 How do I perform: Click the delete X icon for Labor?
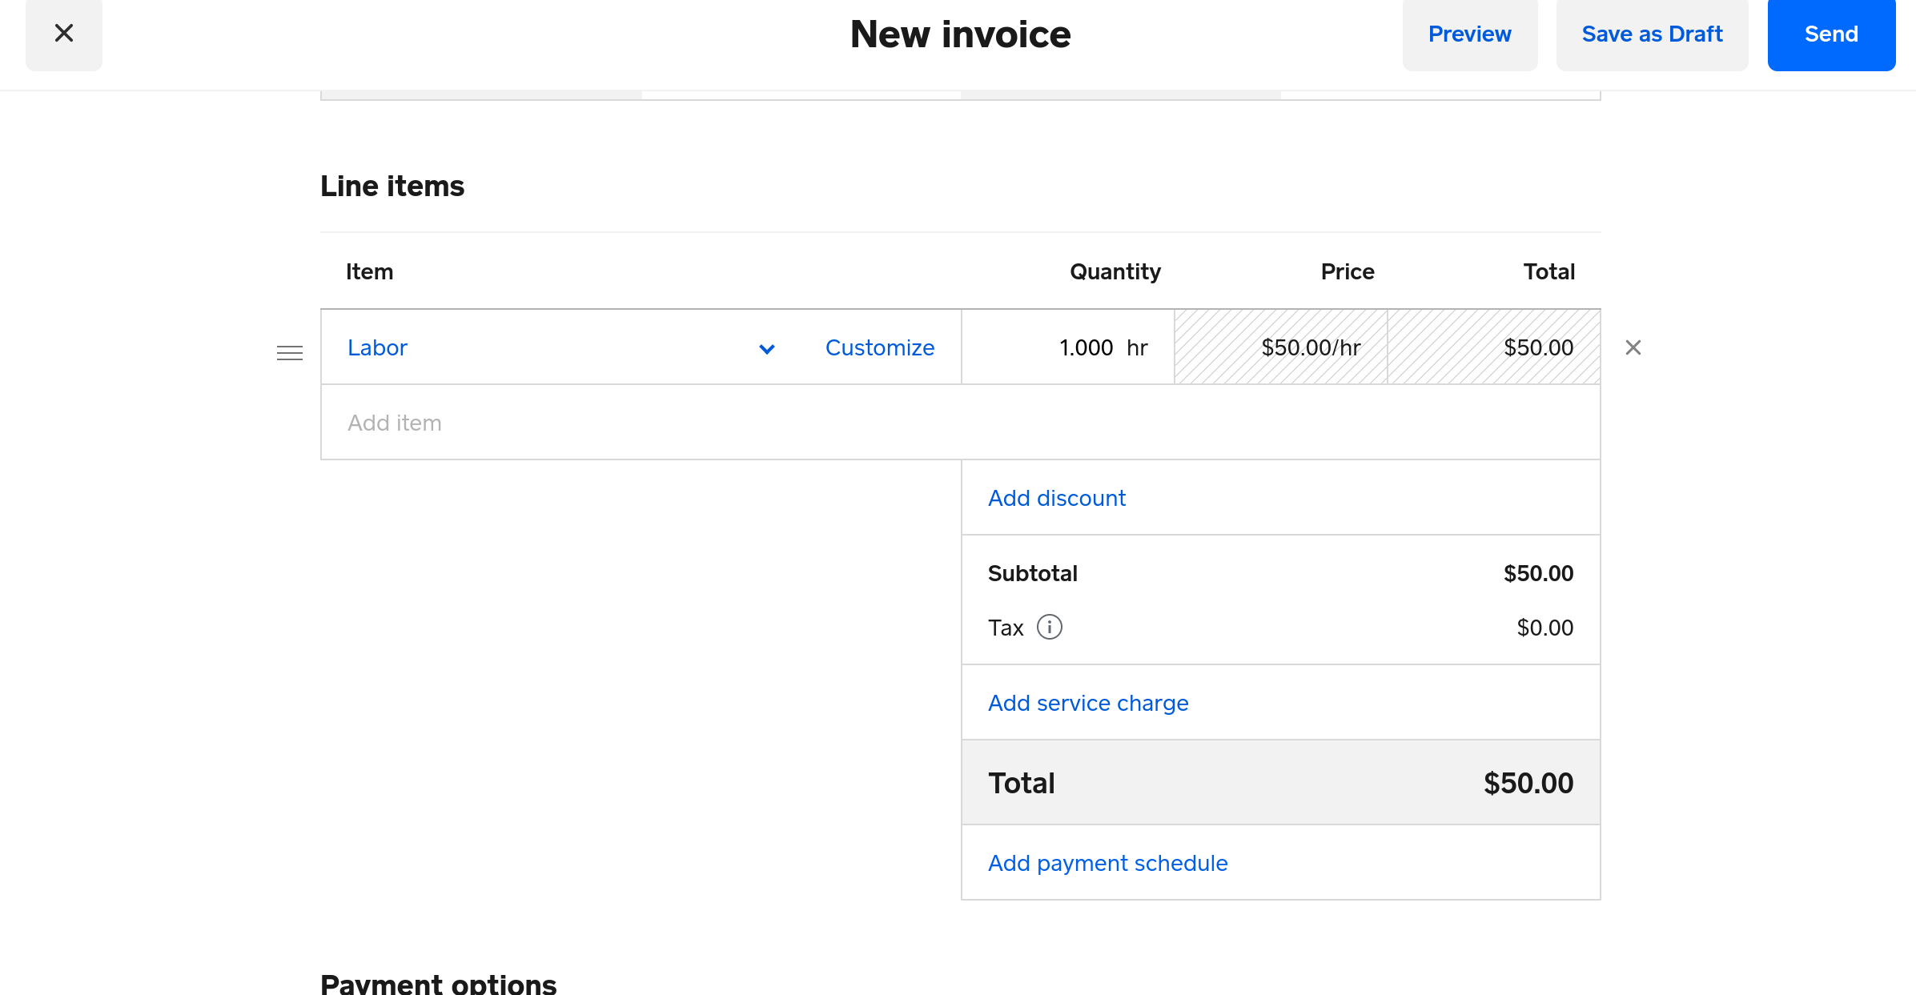(1632, 347)
